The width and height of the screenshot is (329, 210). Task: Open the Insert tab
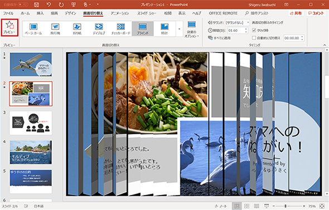pos(40,13)
